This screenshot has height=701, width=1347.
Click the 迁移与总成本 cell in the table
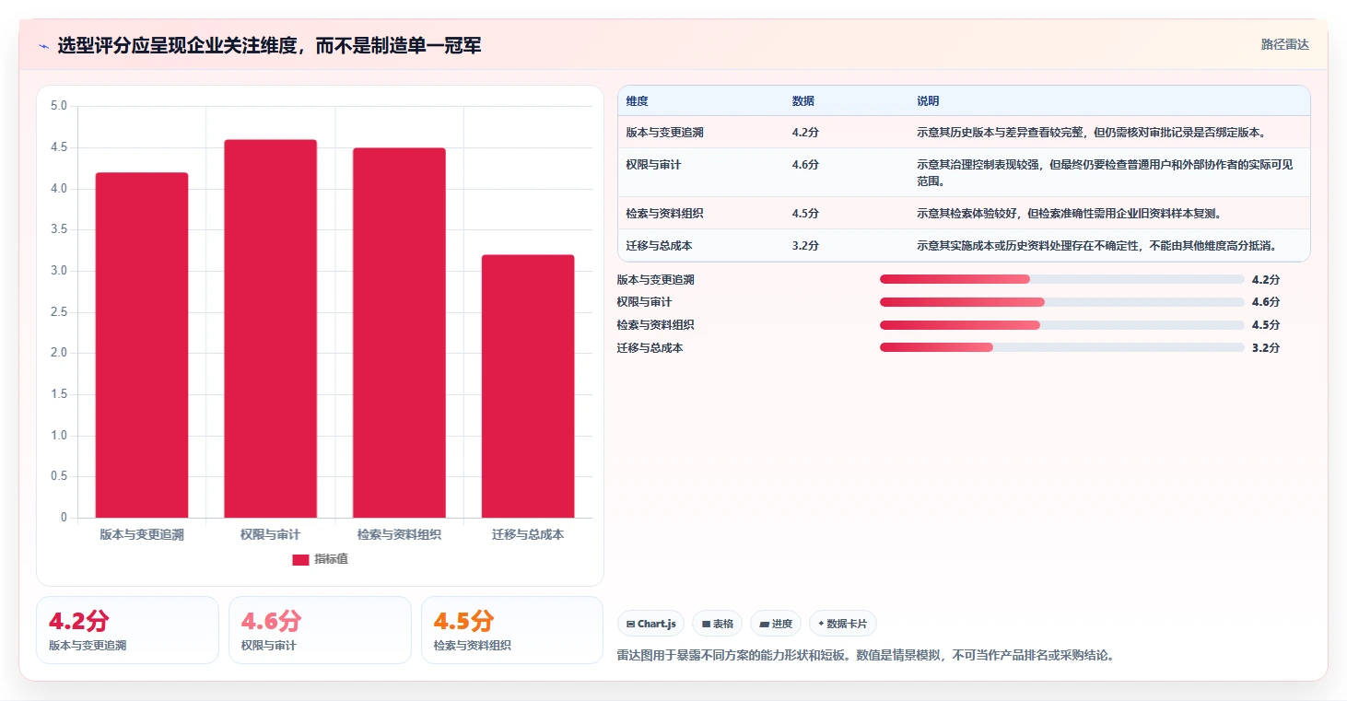coord(659,246)
